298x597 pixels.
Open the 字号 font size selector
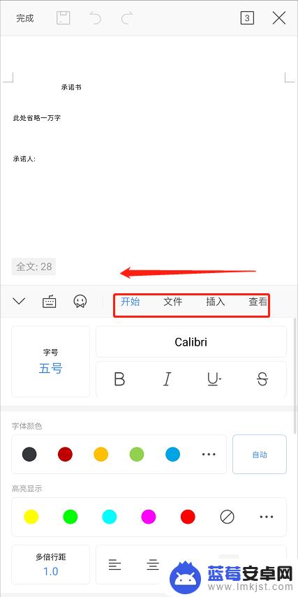51,361
